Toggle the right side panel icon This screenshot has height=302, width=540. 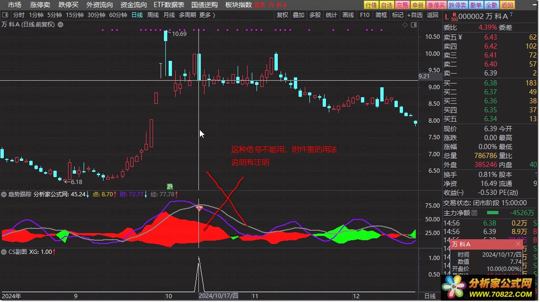(414, 25)
